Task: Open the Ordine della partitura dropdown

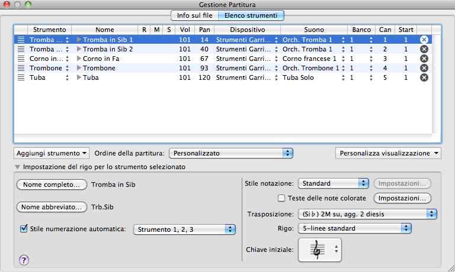Action: (230, 153)
